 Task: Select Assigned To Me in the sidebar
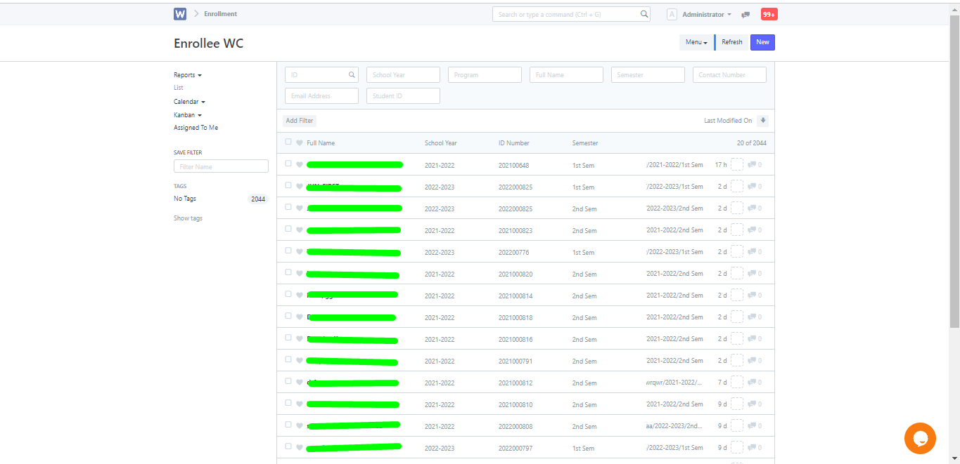196,128
